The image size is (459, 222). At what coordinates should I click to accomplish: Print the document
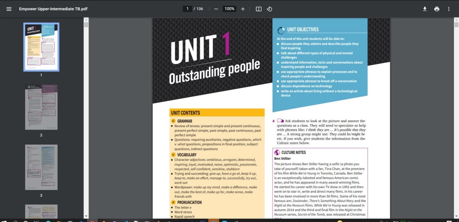tap(436, 9)
